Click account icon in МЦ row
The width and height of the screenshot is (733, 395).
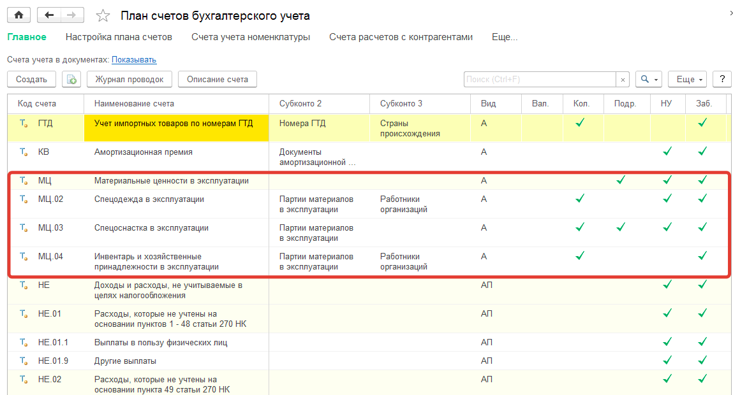tap(24, 181)
